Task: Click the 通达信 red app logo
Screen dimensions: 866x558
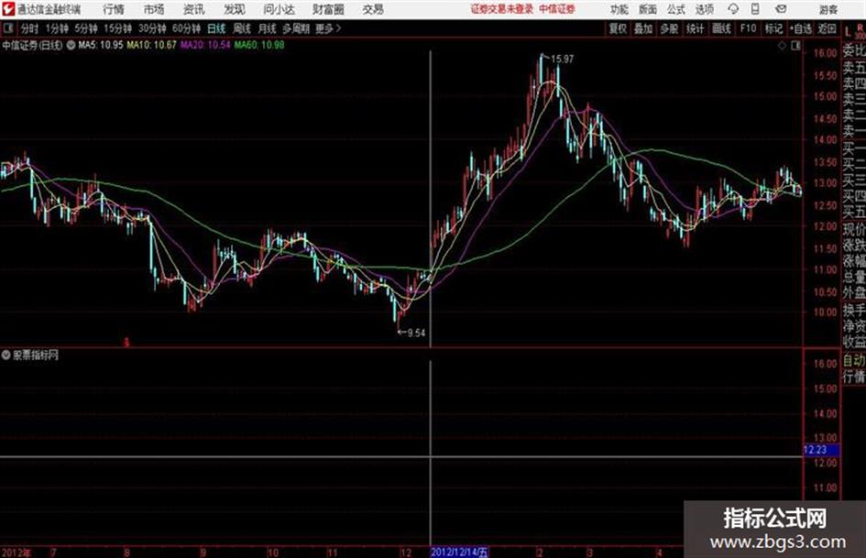Action: (8, 9)
